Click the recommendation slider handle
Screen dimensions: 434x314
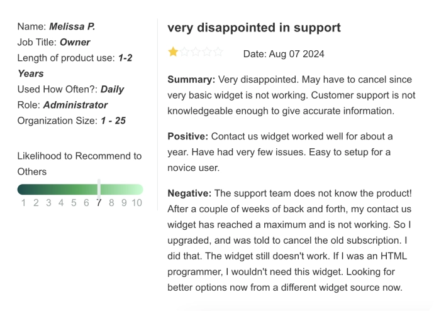pos(99,189)
